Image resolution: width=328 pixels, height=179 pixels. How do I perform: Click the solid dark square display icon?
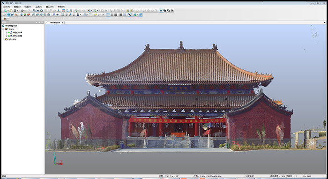click(121, 15)
